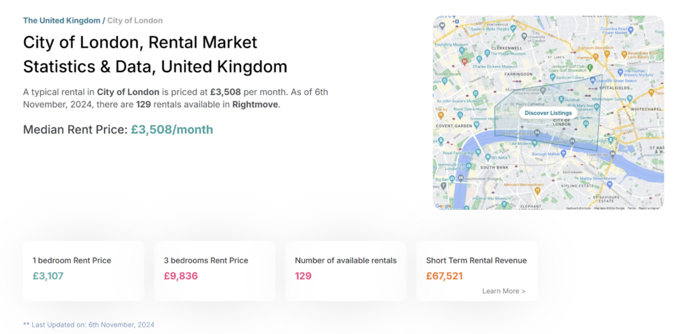Open the map's Terms link
This screenshot has height=334, width=686.
coord(632,208)
